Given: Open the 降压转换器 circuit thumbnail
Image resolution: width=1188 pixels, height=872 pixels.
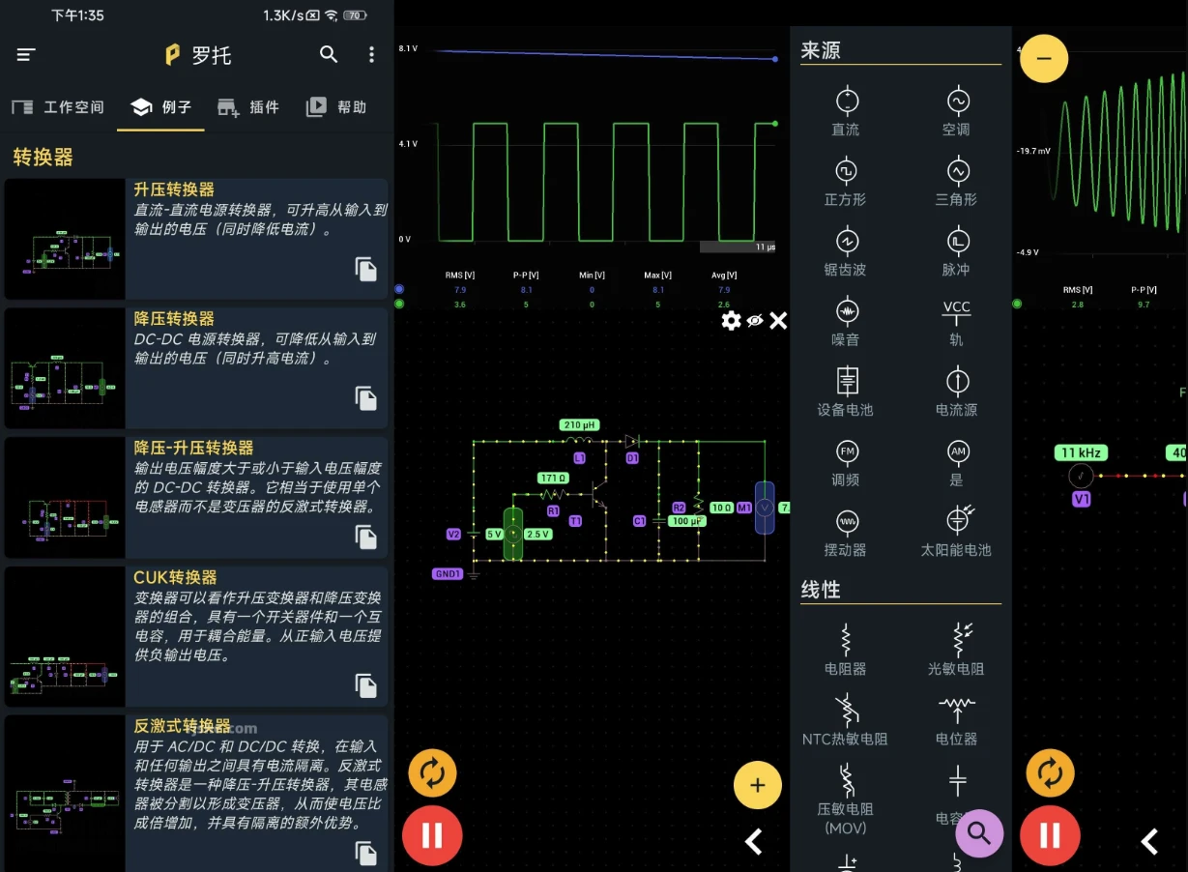Looking at the screenshot, I should click(65, 368).
